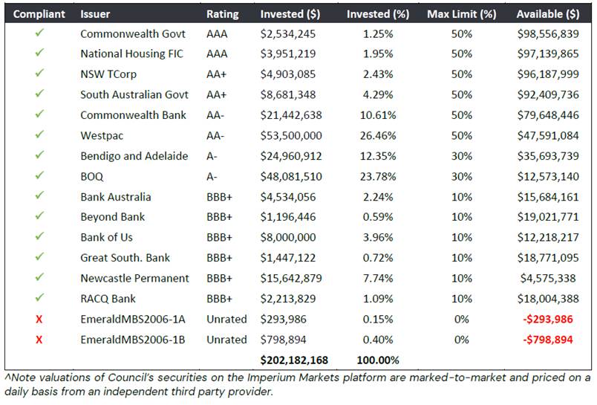Click the Compliant column header
The height and width of the screenshot is (405, 597).
39,14
